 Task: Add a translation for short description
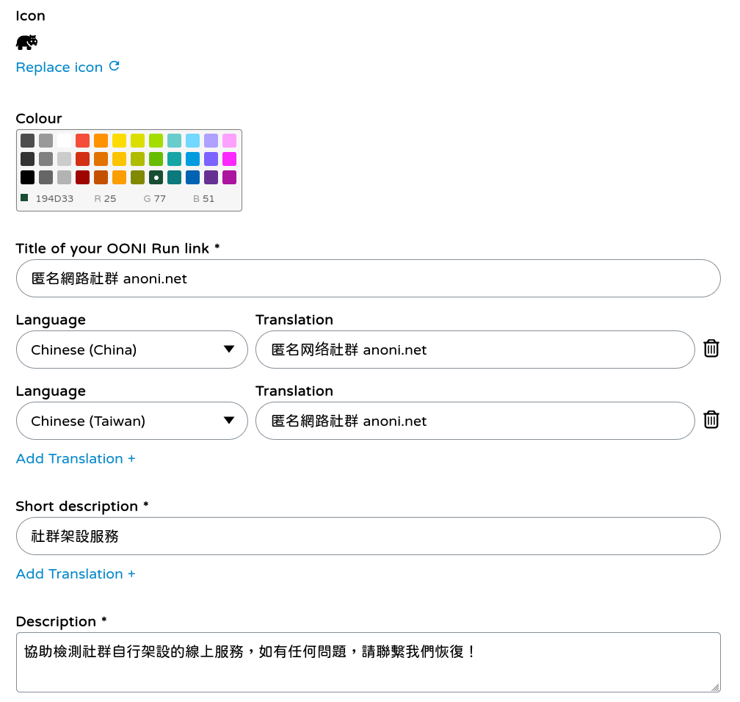76,574
